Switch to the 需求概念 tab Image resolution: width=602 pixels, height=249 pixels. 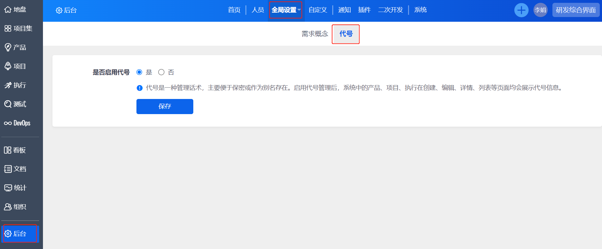click(x=315, y=34)
